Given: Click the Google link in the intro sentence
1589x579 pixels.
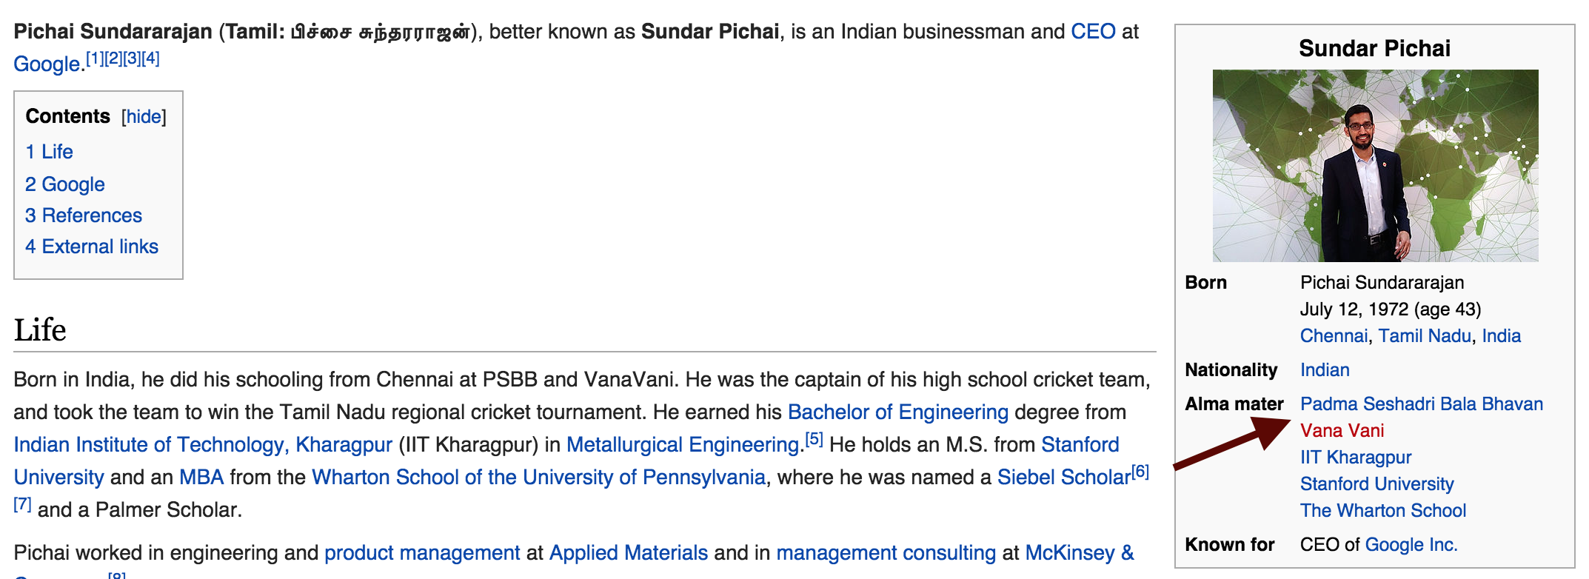Looking at the screenshot, I should [x=47, y=64].
